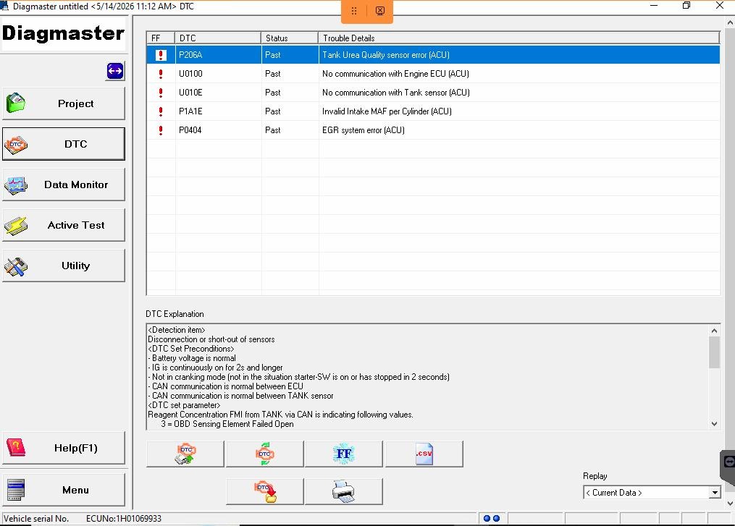The image size is (735, 526).
Task: Open the Active Test section
Action: tap(64, 225)
